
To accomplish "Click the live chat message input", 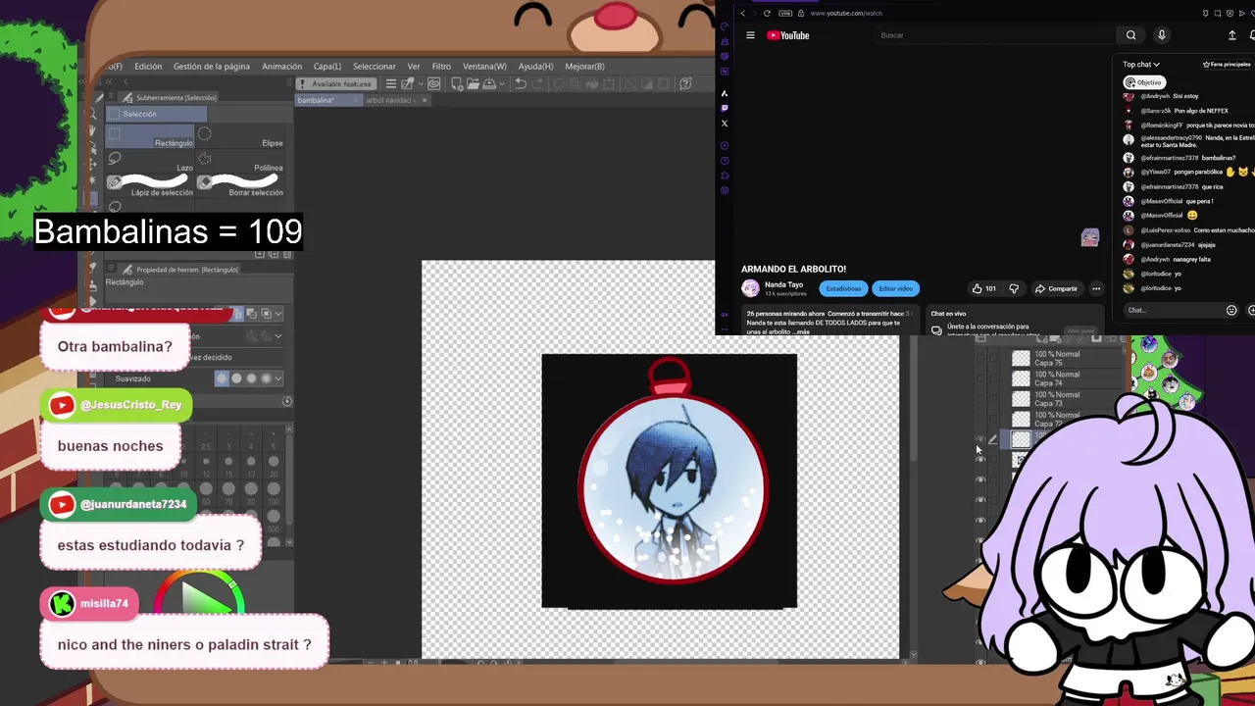I will pyautogui.click(x=1174, y=310).
